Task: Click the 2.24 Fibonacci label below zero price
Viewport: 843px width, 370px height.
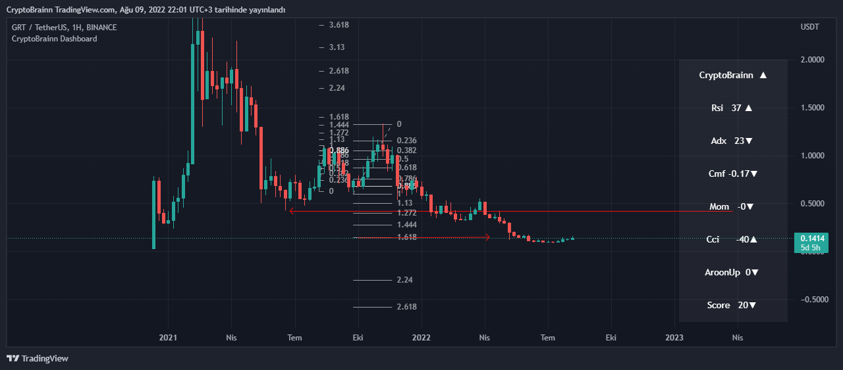Action: point(405,280)
